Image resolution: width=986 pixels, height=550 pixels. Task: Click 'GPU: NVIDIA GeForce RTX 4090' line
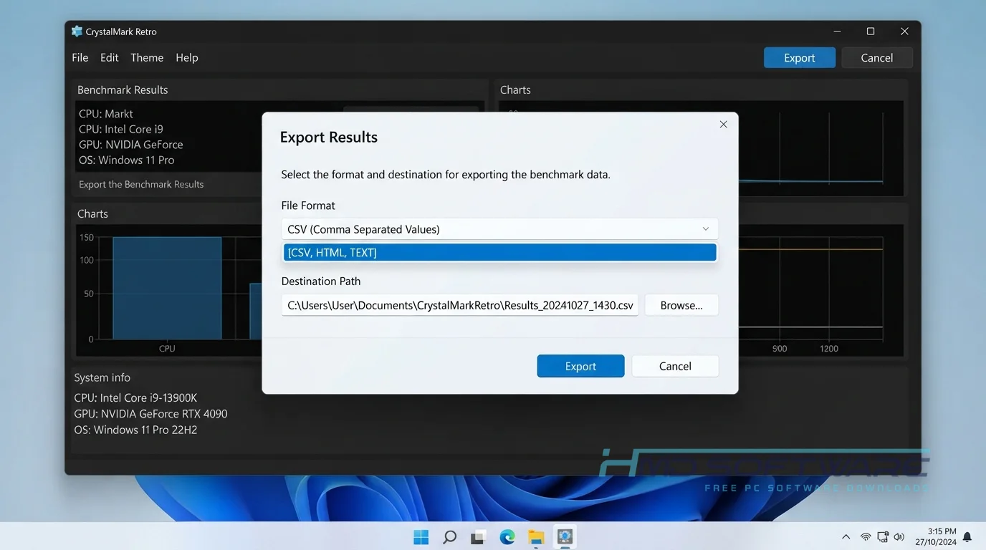[x=150, y=414]
